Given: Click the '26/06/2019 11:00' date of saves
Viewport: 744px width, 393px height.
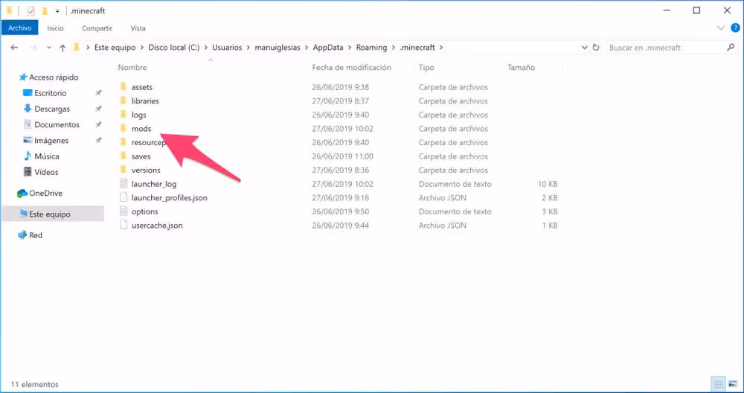Looking at the screenshot, I should pyautogui.click(x=342, y=156).
